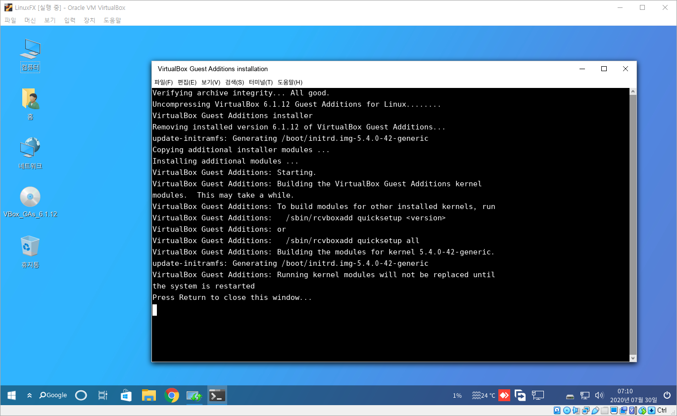Click the VirtualBox optical disc status icon
The width and height of the screenshot is (677, 416).
pos(567,411)
